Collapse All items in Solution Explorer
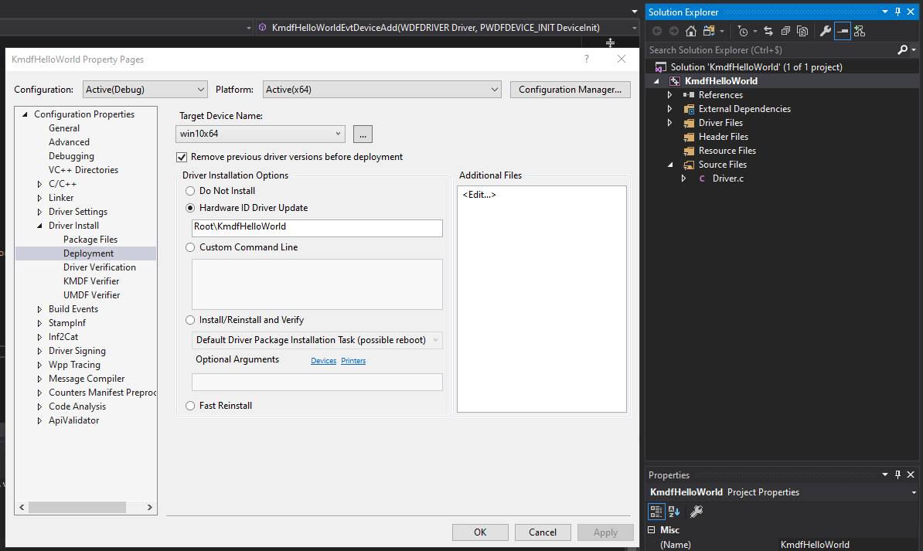 pyautogui.click(x=785, y=31)
